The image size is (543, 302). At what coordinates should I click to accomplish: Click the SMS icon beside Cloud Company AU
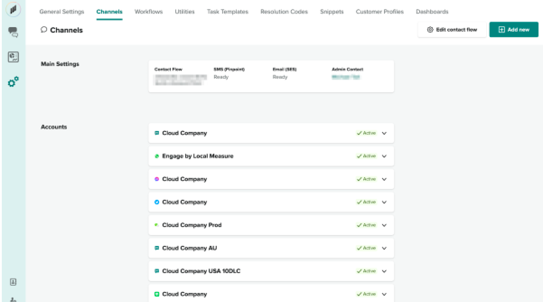point(157,248)
